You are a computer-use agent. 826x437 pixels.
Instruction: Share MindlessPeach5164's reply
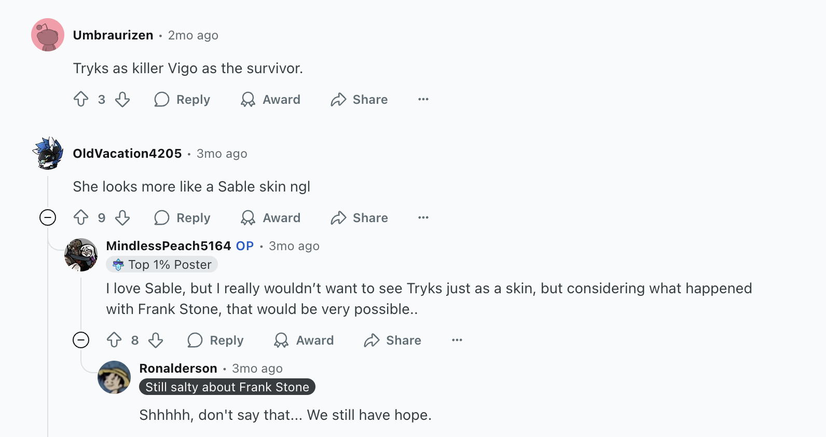[392, 340]
